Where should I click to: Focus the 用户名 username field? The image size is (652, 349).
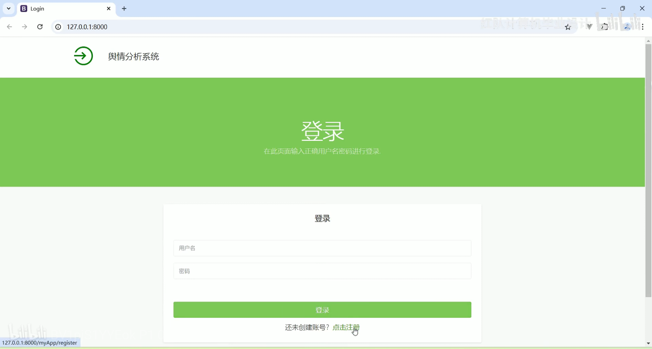tap(322, 248)
